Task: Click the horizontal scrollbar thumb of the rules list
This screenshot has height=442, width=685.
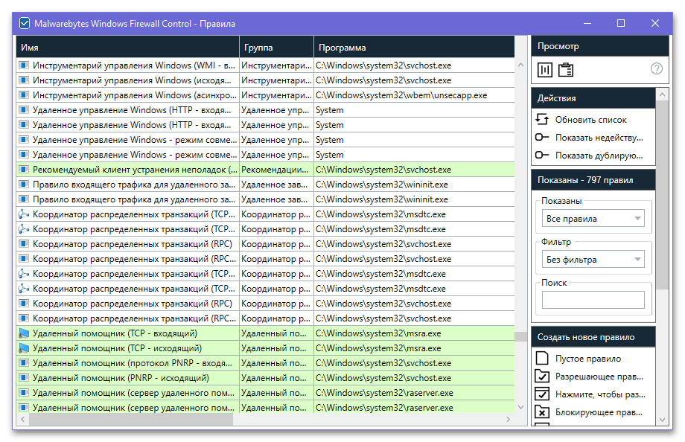Action: point(131,419)
